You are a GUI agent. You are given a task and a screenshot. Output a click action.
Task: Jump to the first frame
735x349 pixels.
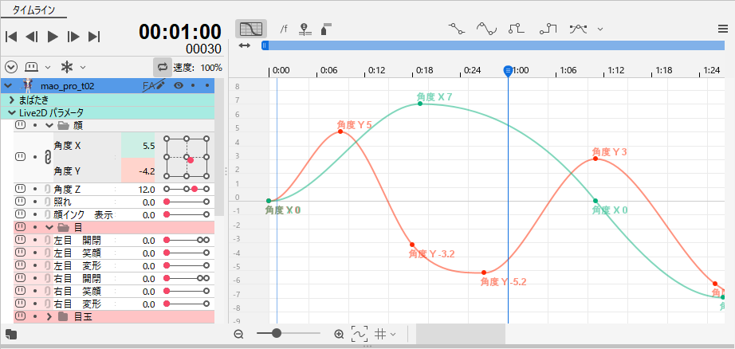(11, 36)
